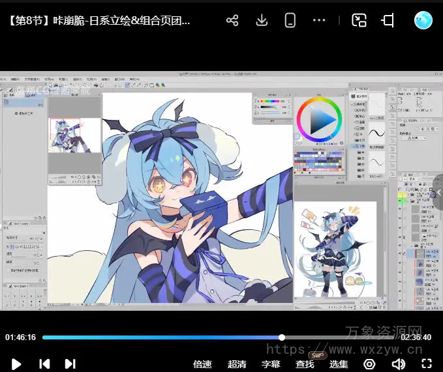Viewport: 443px width, 372px height.
Task: Mute the video with the speaker icon
Action: click(x=398, y=364)
